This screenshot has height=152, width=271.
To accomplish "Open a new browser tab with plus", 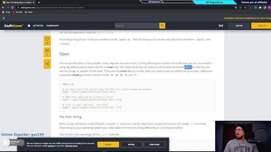I will point(39,3).
